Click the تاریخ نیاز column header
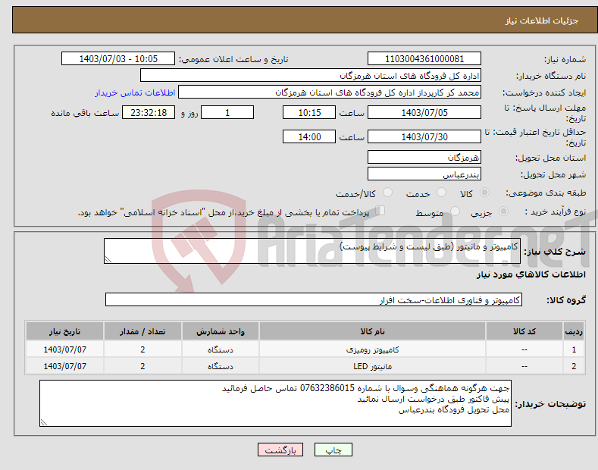 click(65, 331)
